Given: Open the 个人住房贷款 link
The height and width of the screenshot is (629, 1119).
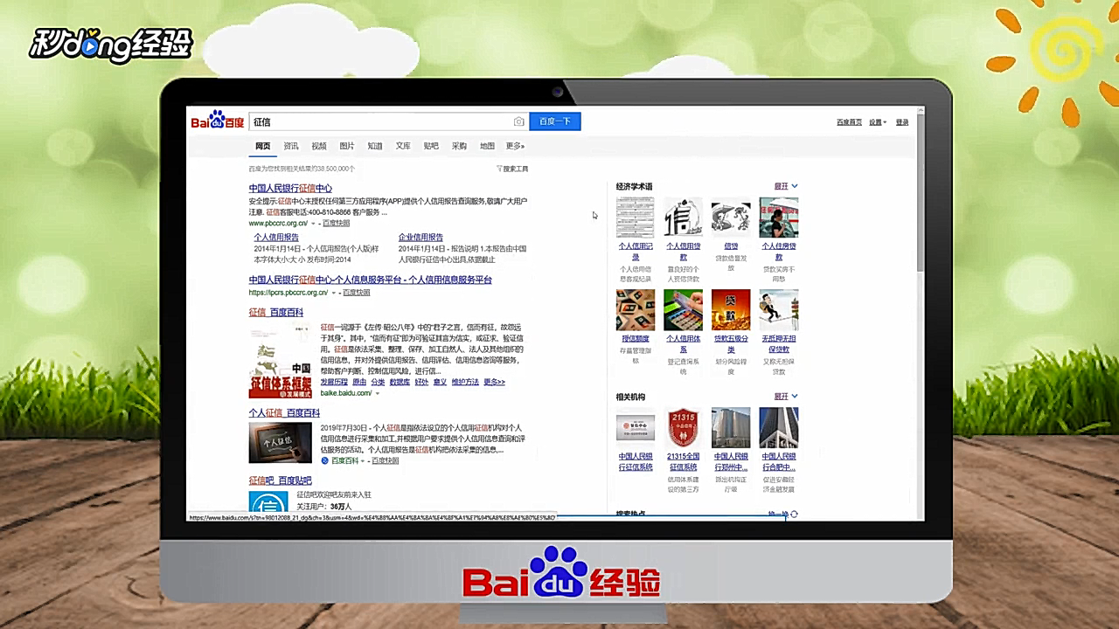Looking at the screenshot, I should [778, 252].
